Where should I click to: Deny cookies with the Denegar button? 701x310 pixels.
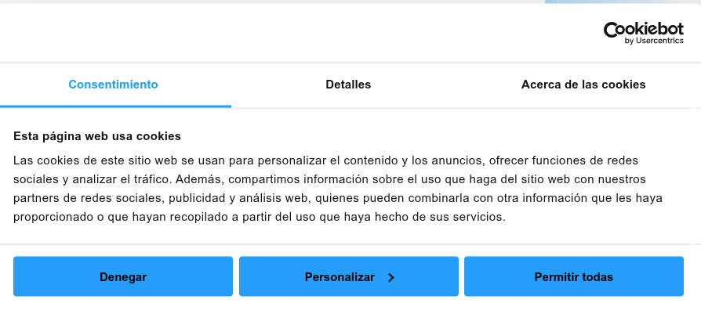[x=123, y=276]
